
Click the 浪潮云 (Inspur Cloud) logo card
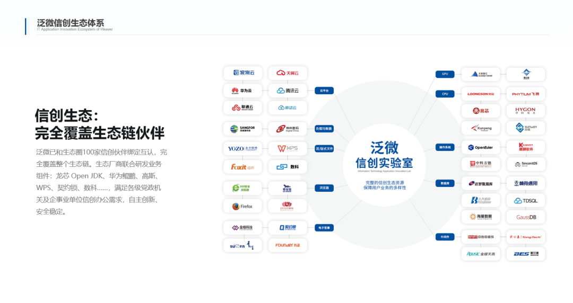243,73
